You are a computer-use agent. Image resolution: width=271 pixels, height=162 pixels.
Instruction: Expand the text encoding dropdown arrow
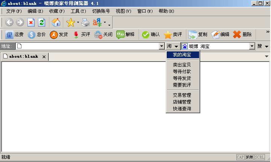[x=105, y=22]
